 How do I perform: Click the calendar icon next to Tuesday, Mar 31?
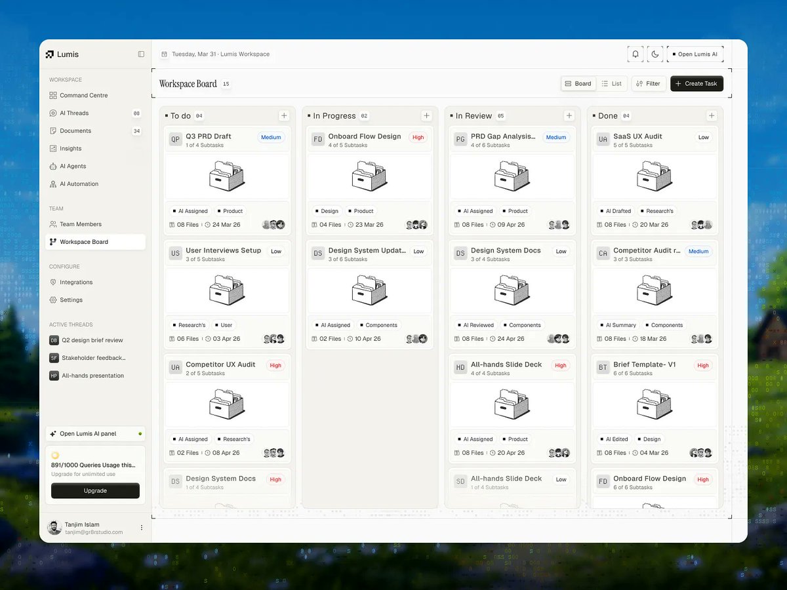[x=164, y=54]
